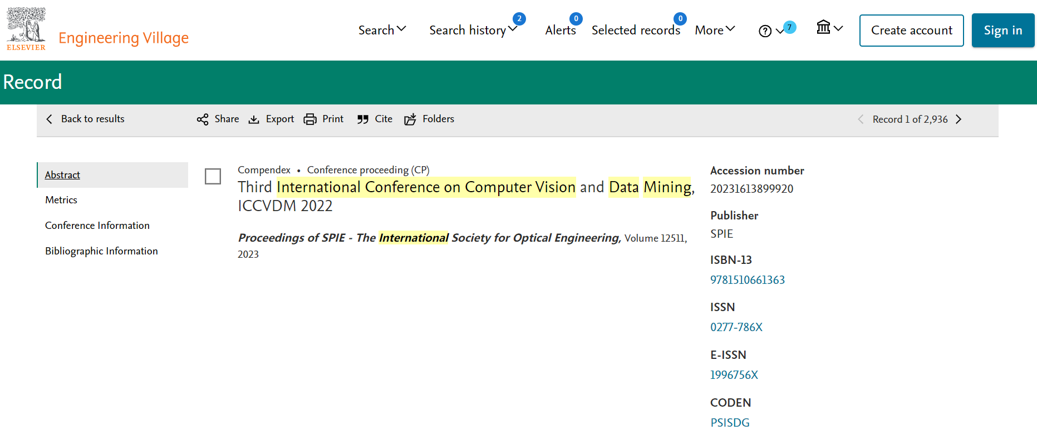Screen dimensions: 1037x435
Task: Click the Cite quotation icon
Action: (363, 119)
